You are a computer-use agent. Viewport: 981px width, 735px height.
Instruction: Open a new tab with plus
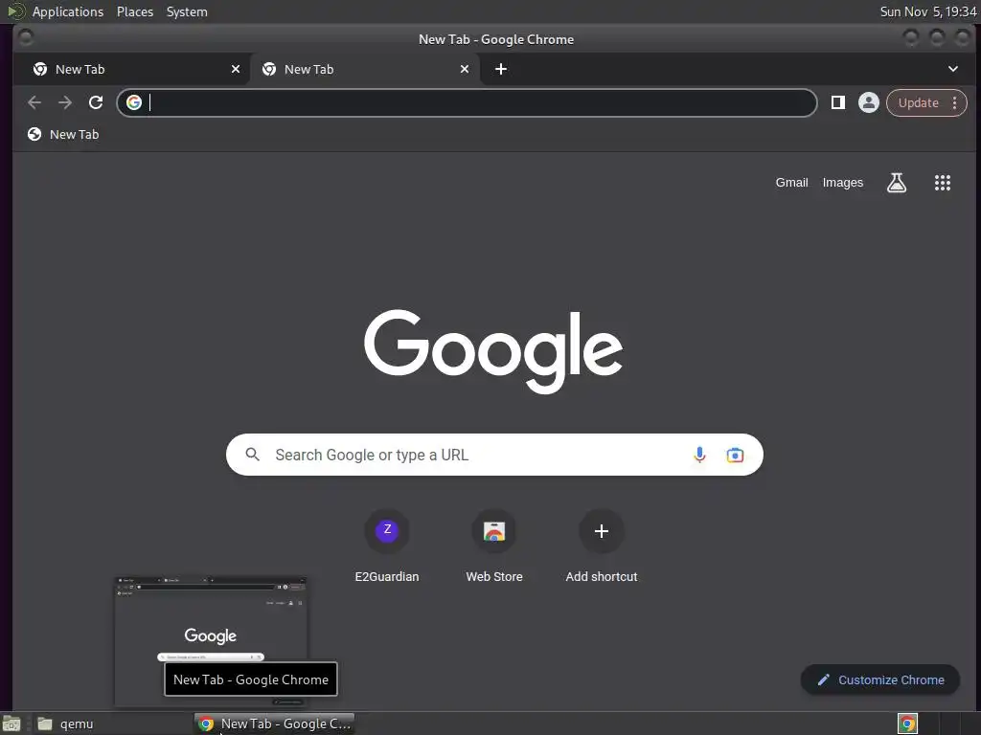pos(501,69)
